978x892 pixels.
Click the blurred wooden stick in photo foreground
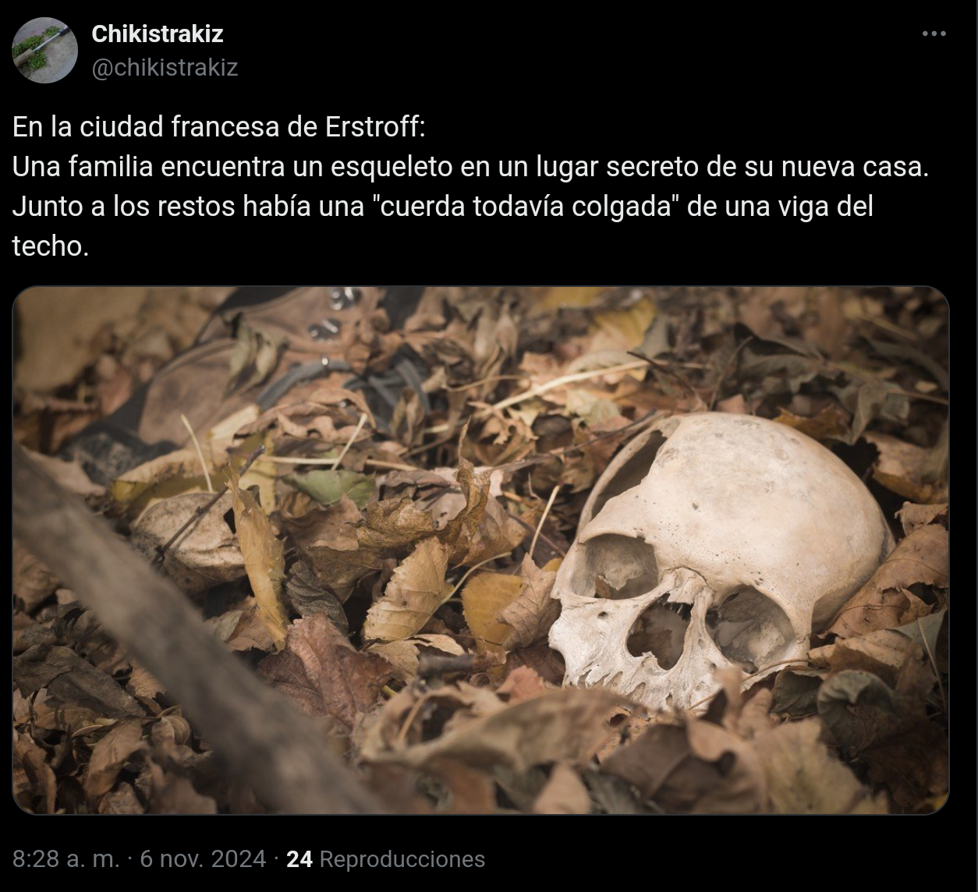[164, 639]
